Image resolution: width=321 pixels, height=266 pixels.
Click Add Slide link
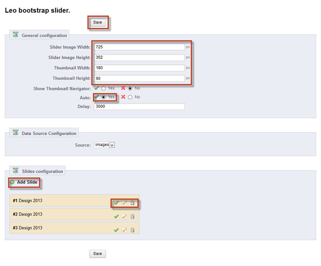click(27, 182)
